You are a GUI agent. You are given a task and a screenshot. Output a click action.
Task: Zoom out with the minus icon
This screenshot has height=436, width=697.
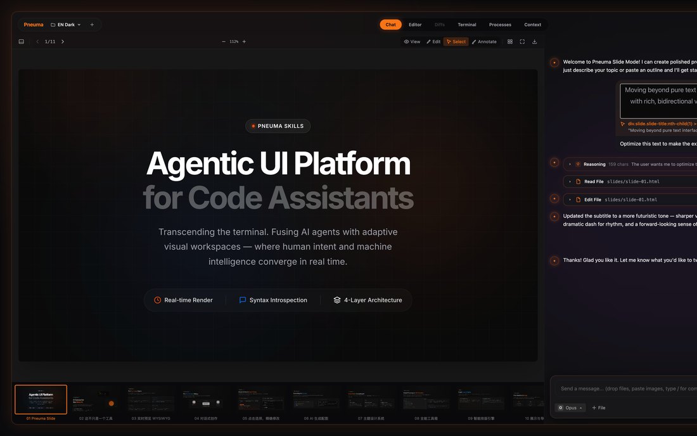pos(224,41)
